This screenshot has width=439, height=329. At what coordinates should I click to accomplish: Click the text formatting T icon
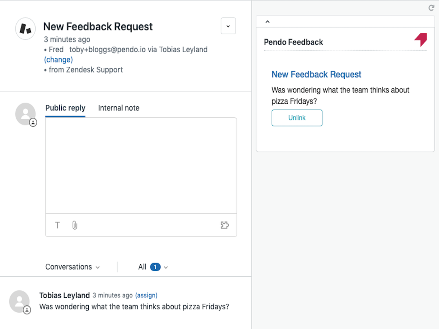(57, 225)
